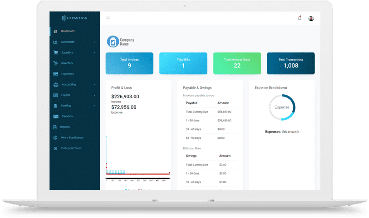
Task: Click the Reports document icon
Action: tap(55, 127)
